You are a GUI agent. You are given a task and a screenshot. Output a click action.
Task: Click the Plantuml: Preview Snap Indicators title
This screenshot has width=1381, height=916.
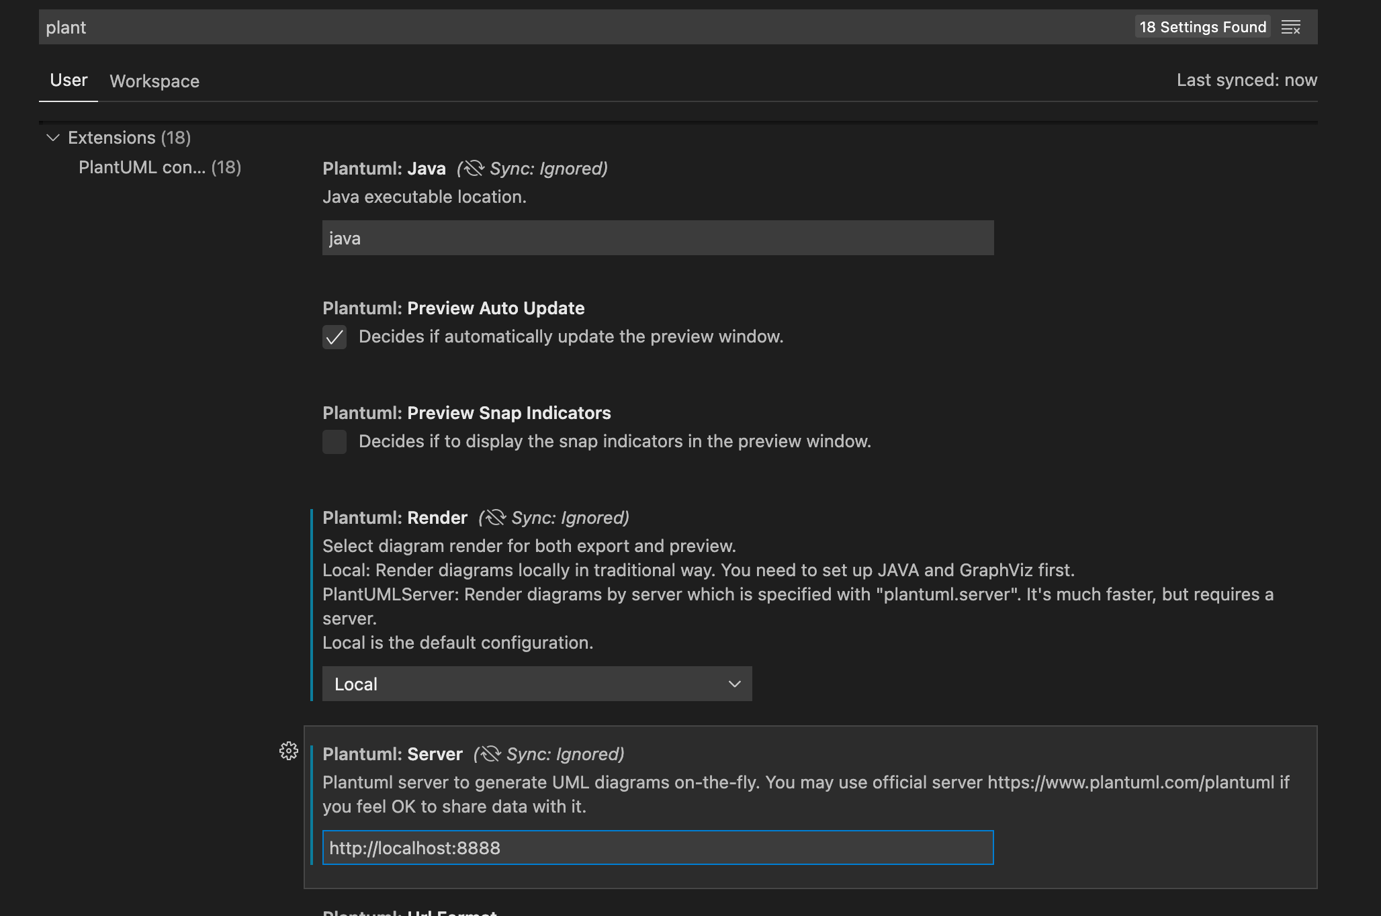pyautogui.click(x=467, y=413)
